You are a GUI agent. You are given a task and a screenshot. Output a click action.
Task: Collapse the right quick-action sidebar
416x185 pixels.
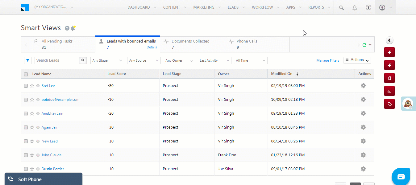point(389,40)
